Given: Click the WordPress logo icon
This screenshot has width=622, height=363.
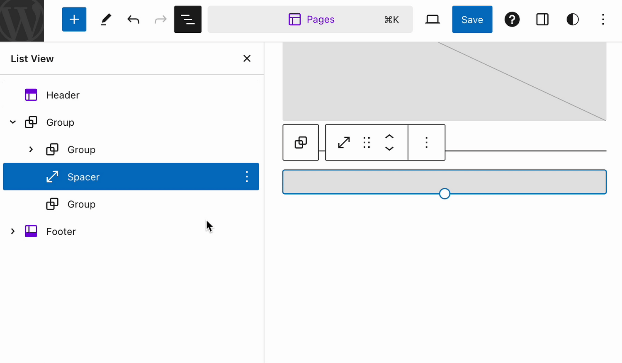Looking at the screenshot, I should (x=22, y=20).
